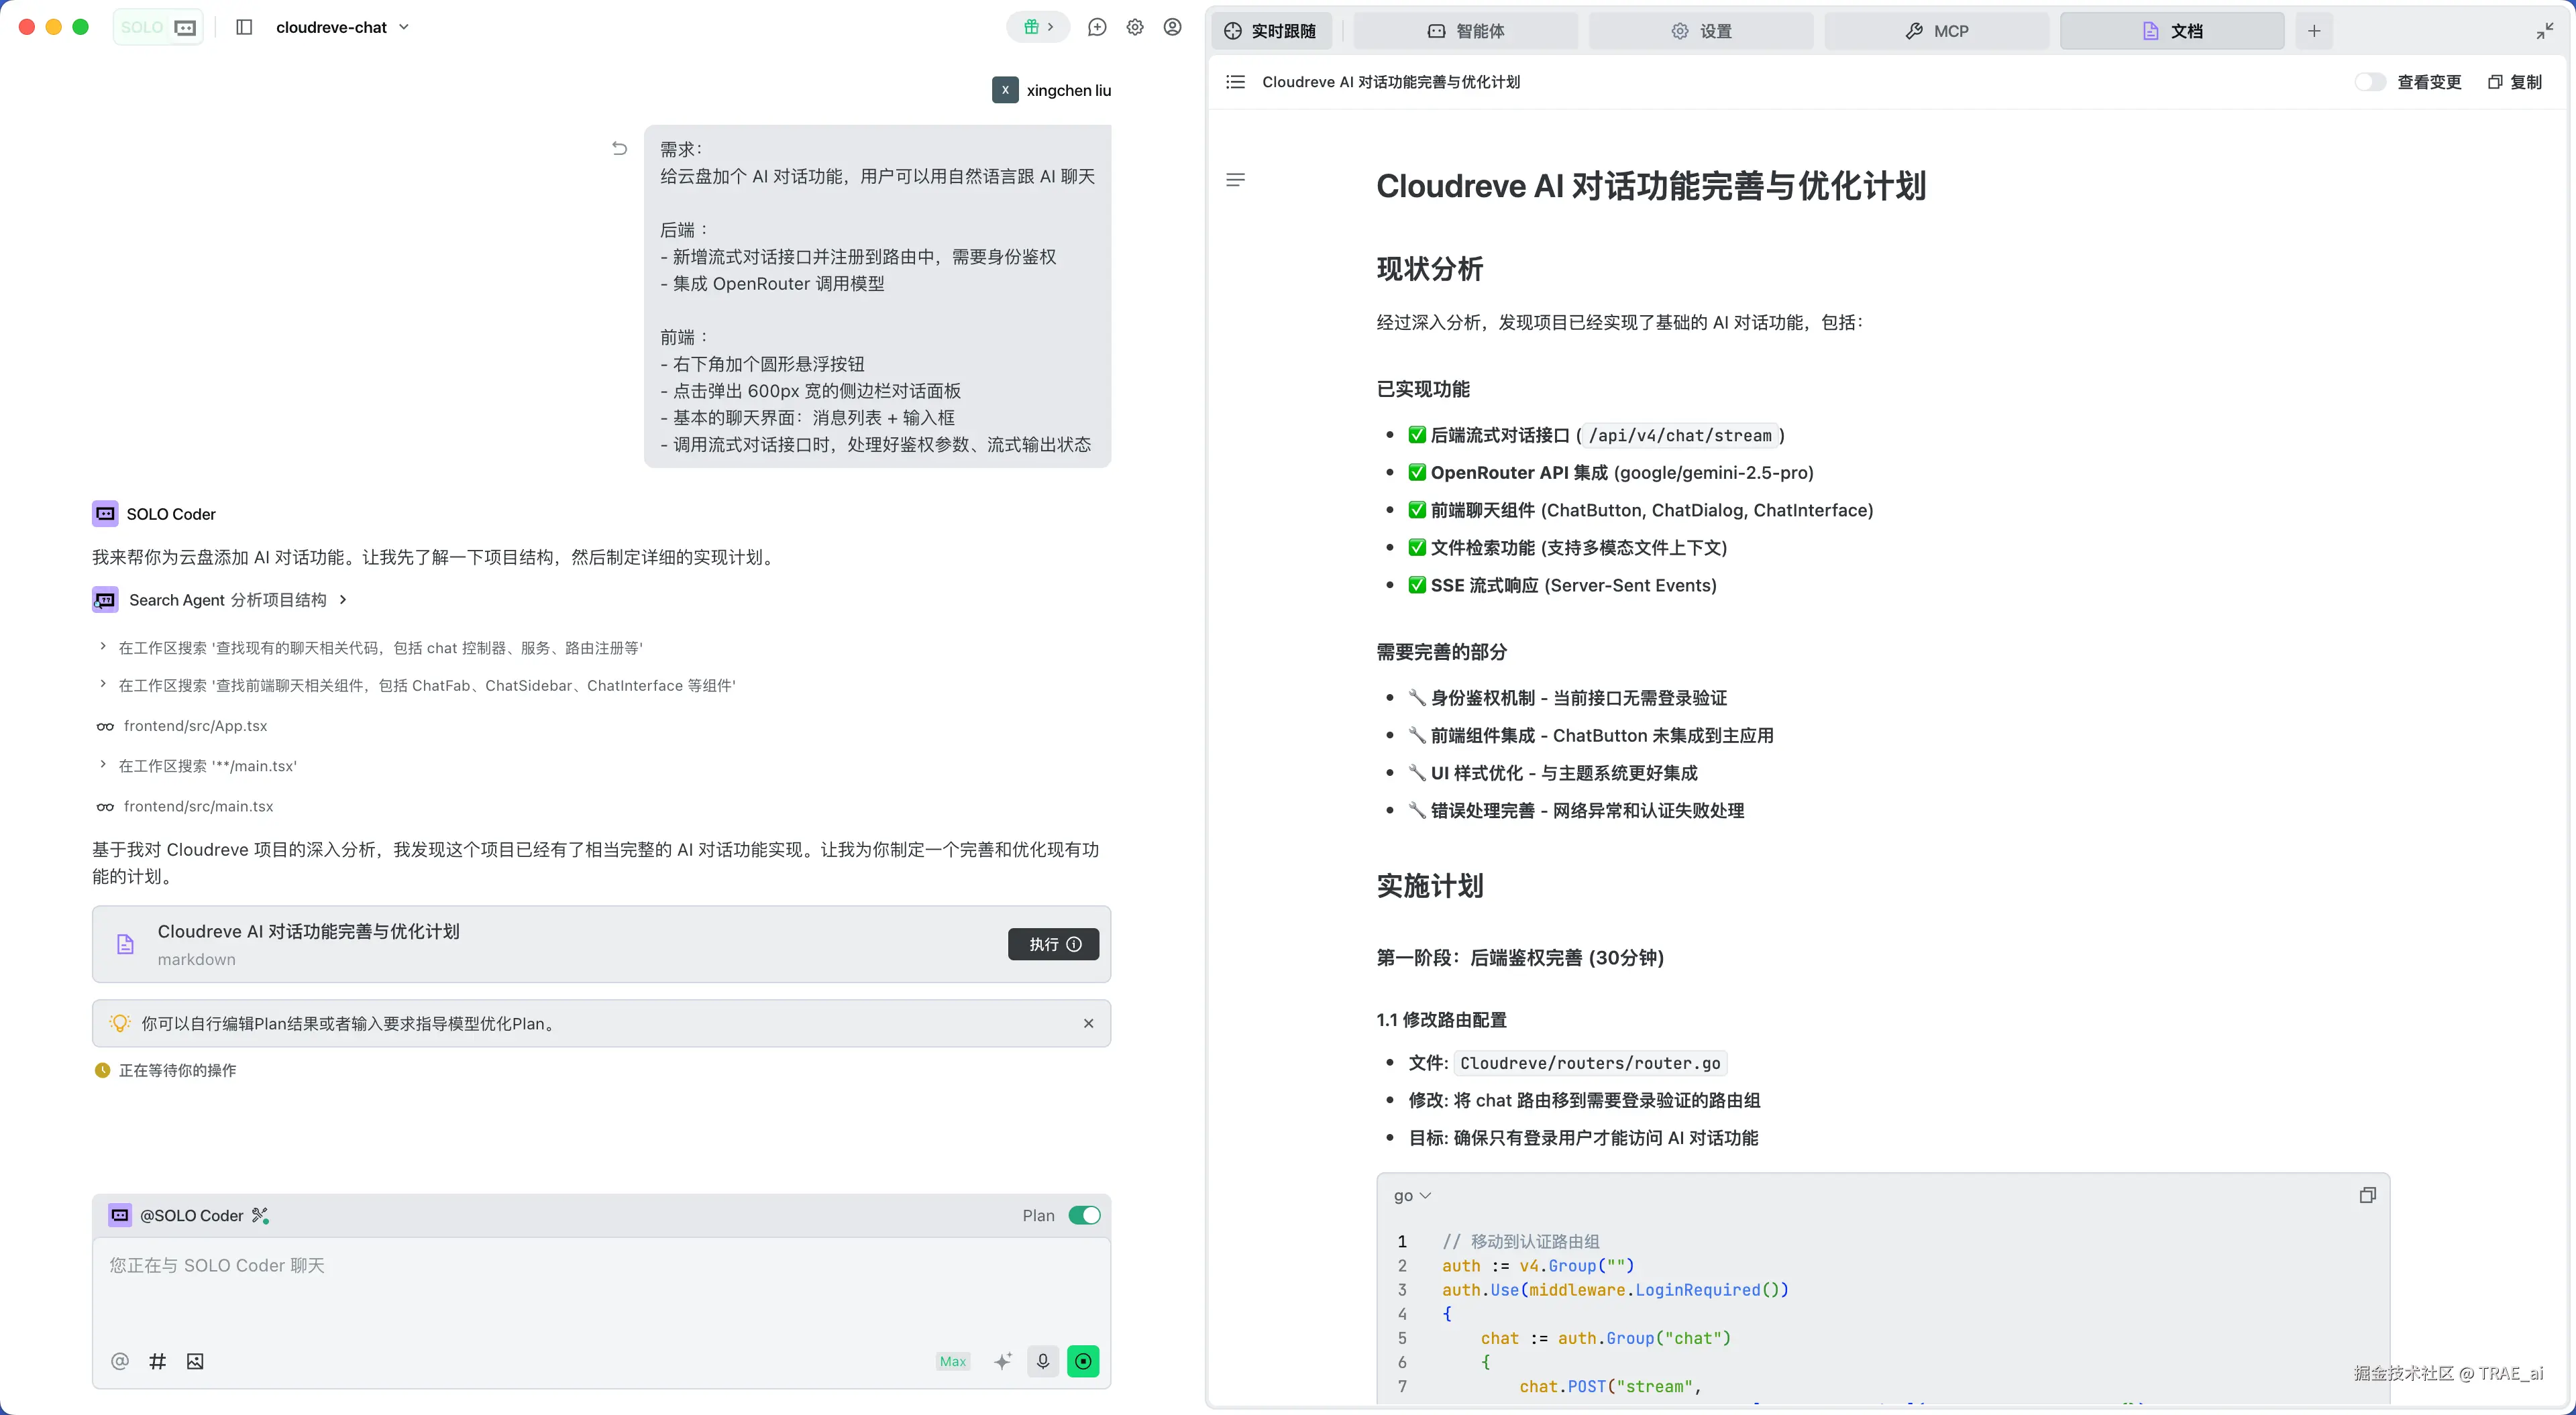Click the @ mention icon
Image resolution: width=2576 pixels, height=1415 pixels.
pyautogui.click(x=120, y=1361)
